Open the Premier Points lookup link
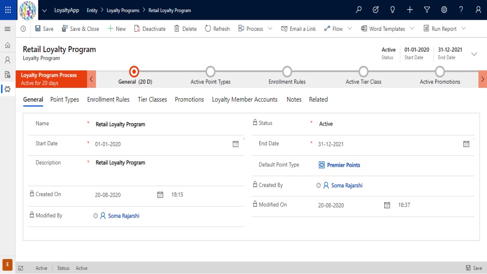 pyautogui.click(x=344, y=165)
